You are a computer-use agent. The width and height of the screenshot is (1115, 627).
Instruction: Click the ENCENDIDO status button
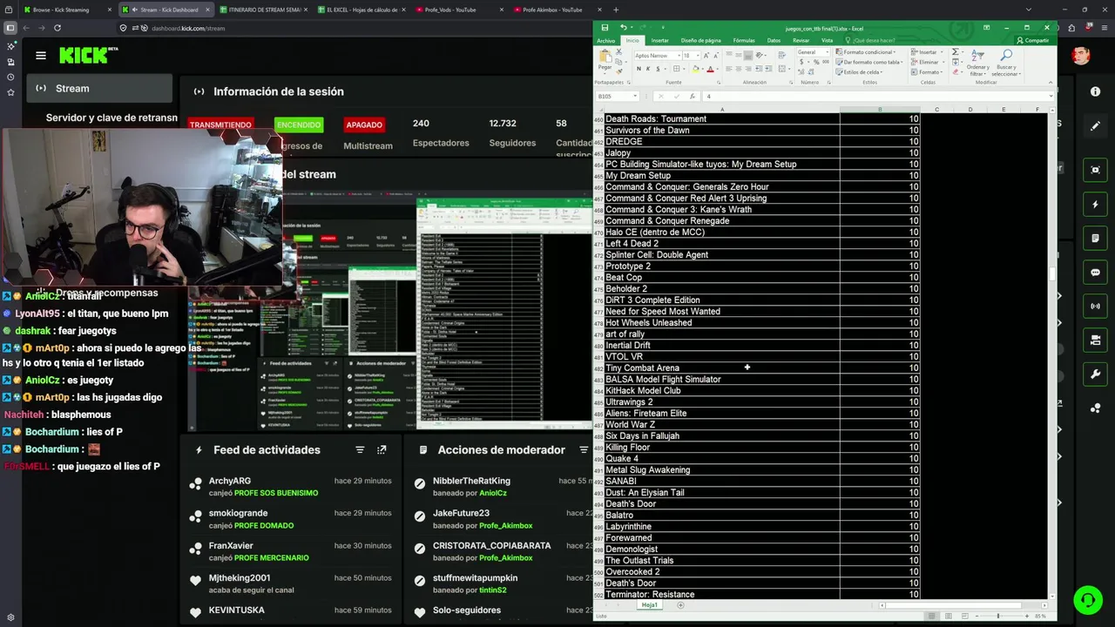tap(299, 125)
